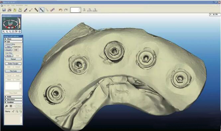Expand the Walls section

(x=13, y=97)
